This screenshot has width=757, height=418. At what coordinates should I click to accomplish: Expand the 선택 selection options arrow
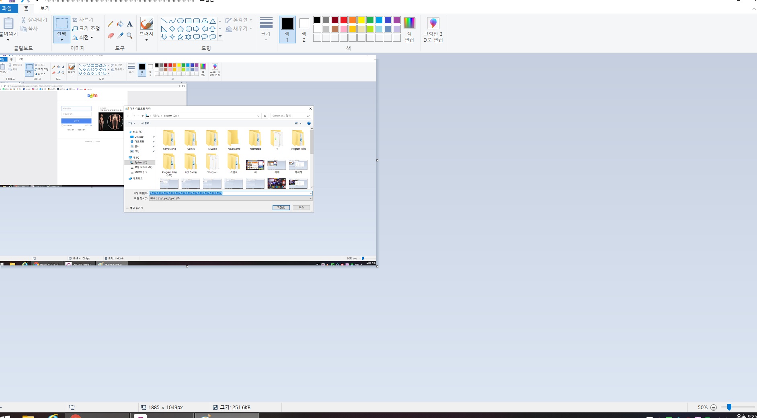click(62, 40)
